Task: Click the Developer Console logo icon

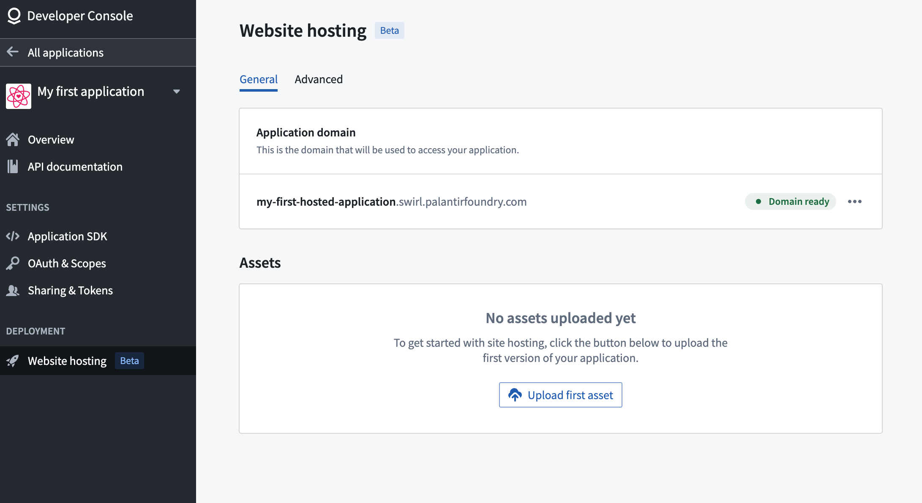Action: coord(14,16)
